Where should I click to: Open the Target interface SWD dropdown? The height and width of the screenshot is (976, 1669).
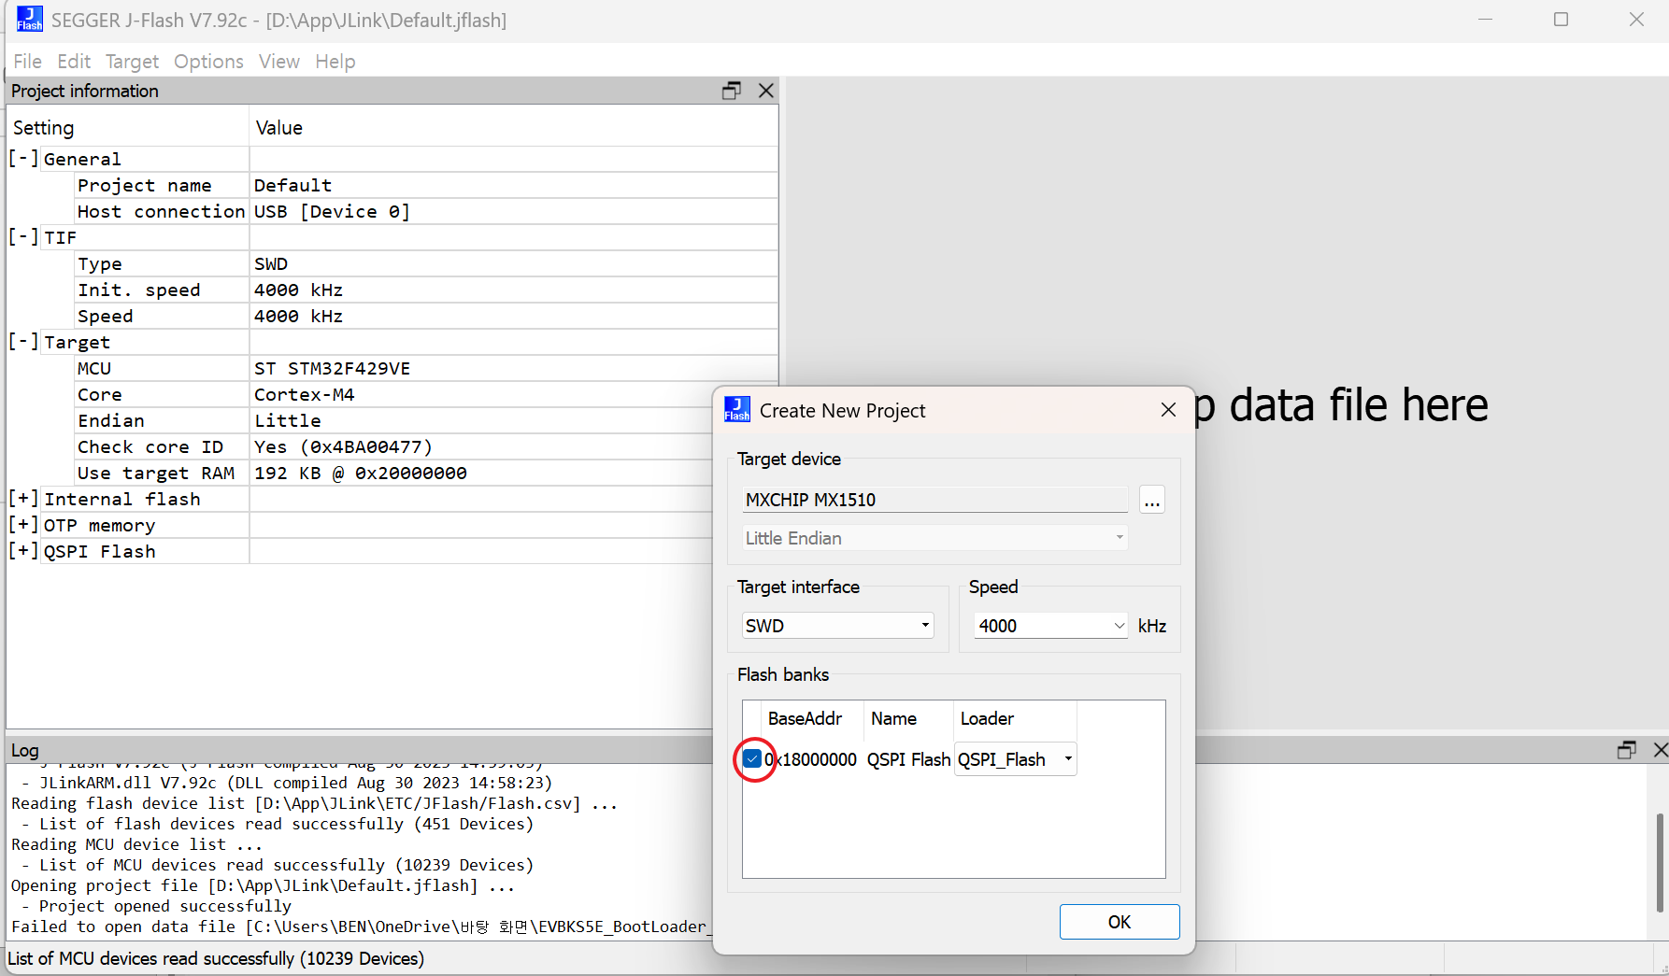925,626
